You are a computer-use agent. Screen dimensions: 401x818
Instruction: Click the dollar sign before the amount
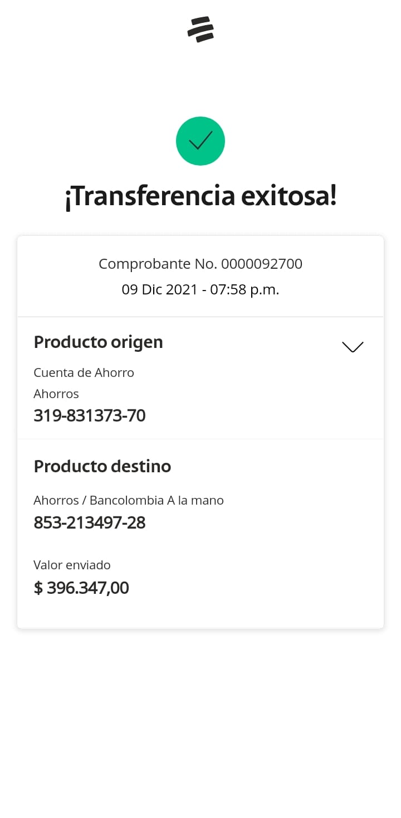tap(38, 588)
